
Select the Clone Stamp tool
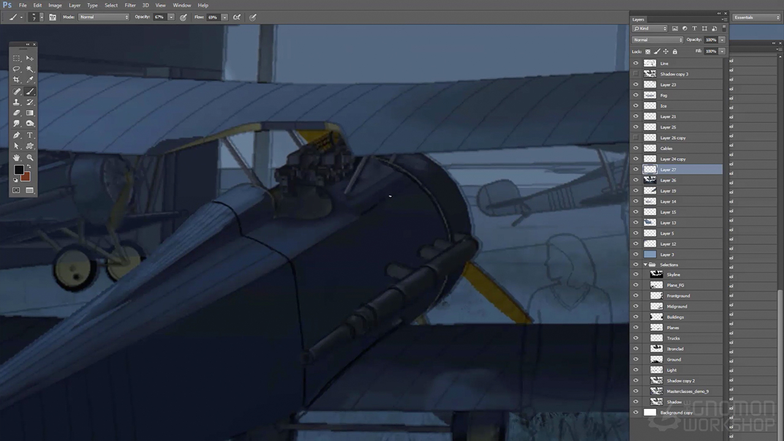click(x=17, y=102)
